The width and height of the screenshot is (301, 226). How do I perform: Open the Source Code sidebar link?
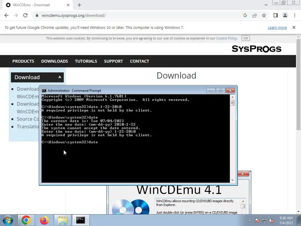click(28, 119)
